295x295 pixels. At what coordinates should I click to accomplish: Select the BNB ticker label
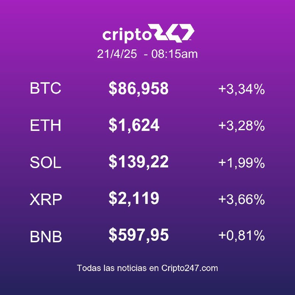46,236
